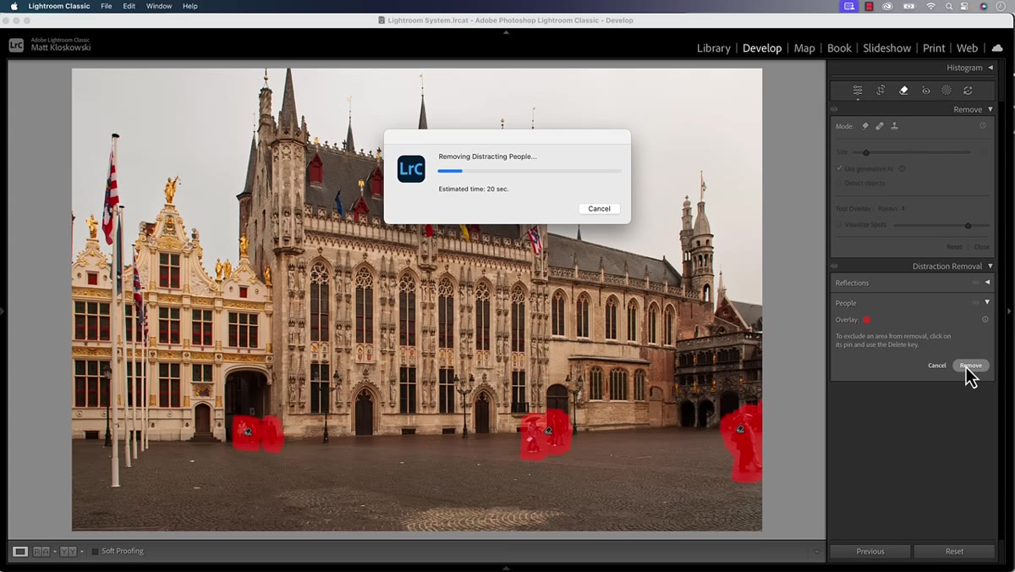Open the Window menu
Image resolution: width=1015 pixels, height=572 pixels.
[159, 6]
